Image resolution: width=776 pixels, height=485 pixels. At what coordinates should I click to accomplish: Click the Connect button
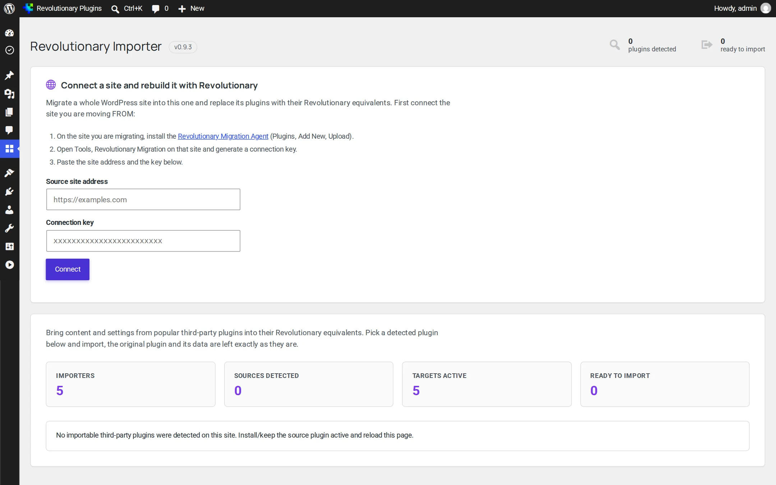[68, 269]
